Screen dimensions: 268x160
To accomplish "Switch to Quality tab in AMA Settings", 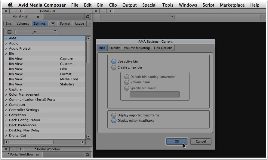I will click(x=115, y=48).
